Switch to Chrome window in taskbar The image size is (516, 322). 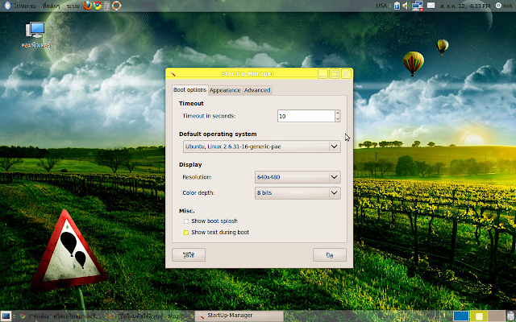point(59,316)
